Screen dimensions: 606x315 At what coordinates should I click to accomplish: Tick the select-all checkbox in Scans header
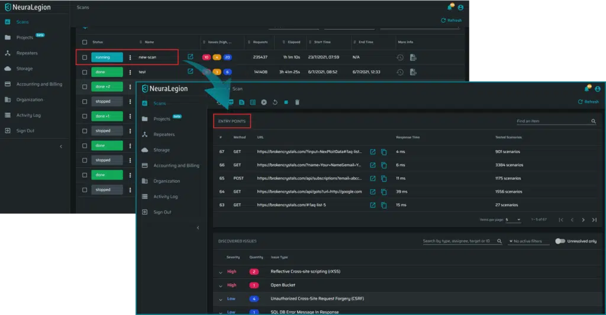coord(85,42)
